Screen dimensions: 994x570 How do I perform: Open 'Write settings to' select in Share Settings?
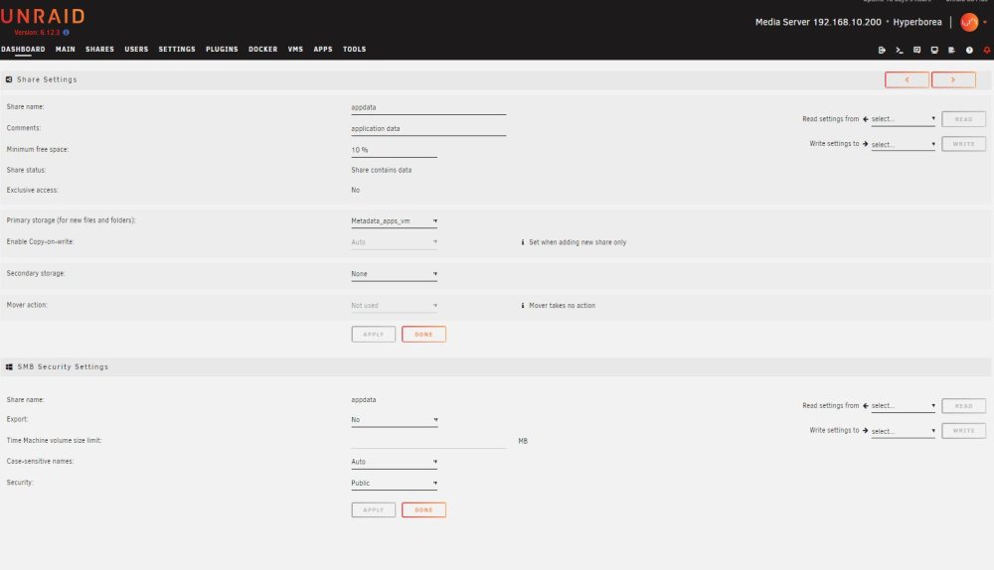click(x=903, y=144)
